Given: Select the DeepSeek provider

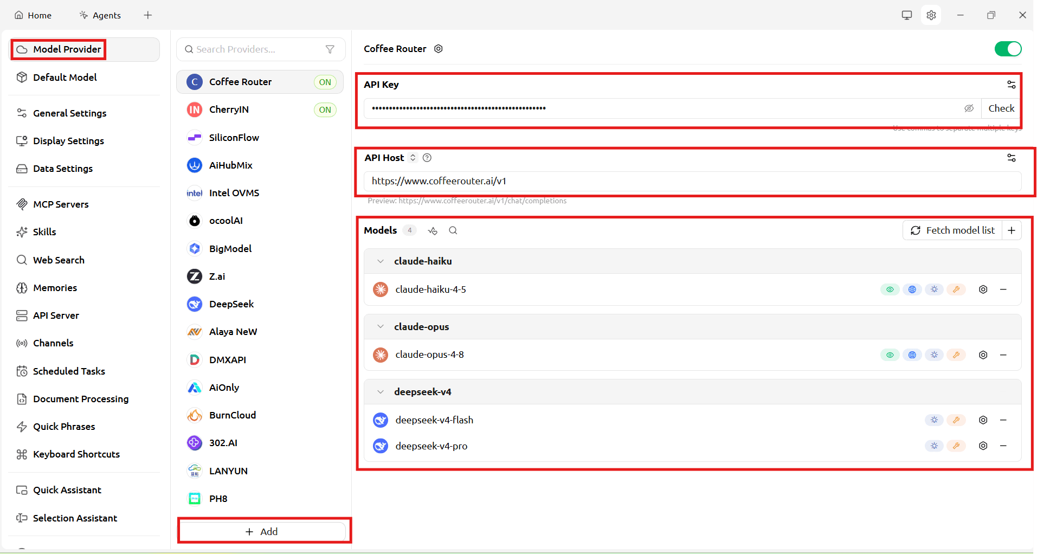Looking at the screenshot, I should 260,304.
